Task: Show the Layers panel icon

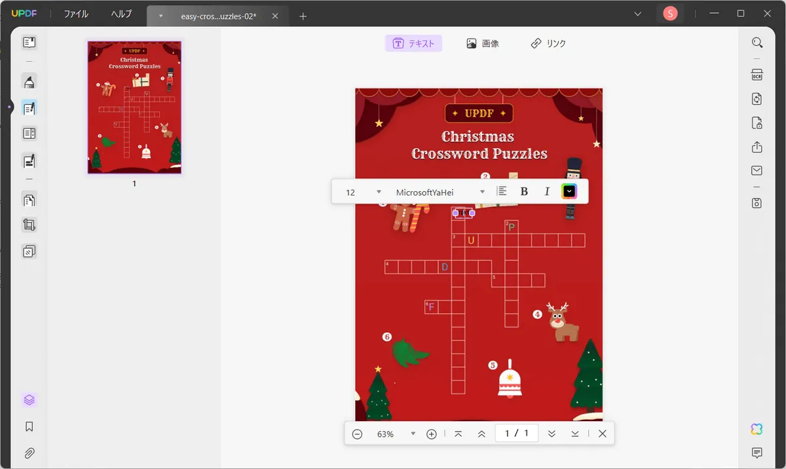Action: (29, 400)
